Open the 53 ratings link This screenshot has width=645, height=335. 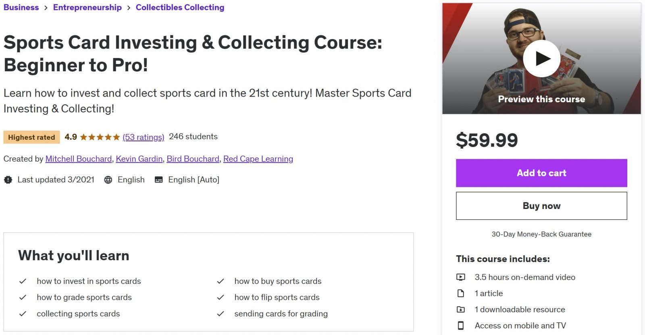click(x=143, y=137)
